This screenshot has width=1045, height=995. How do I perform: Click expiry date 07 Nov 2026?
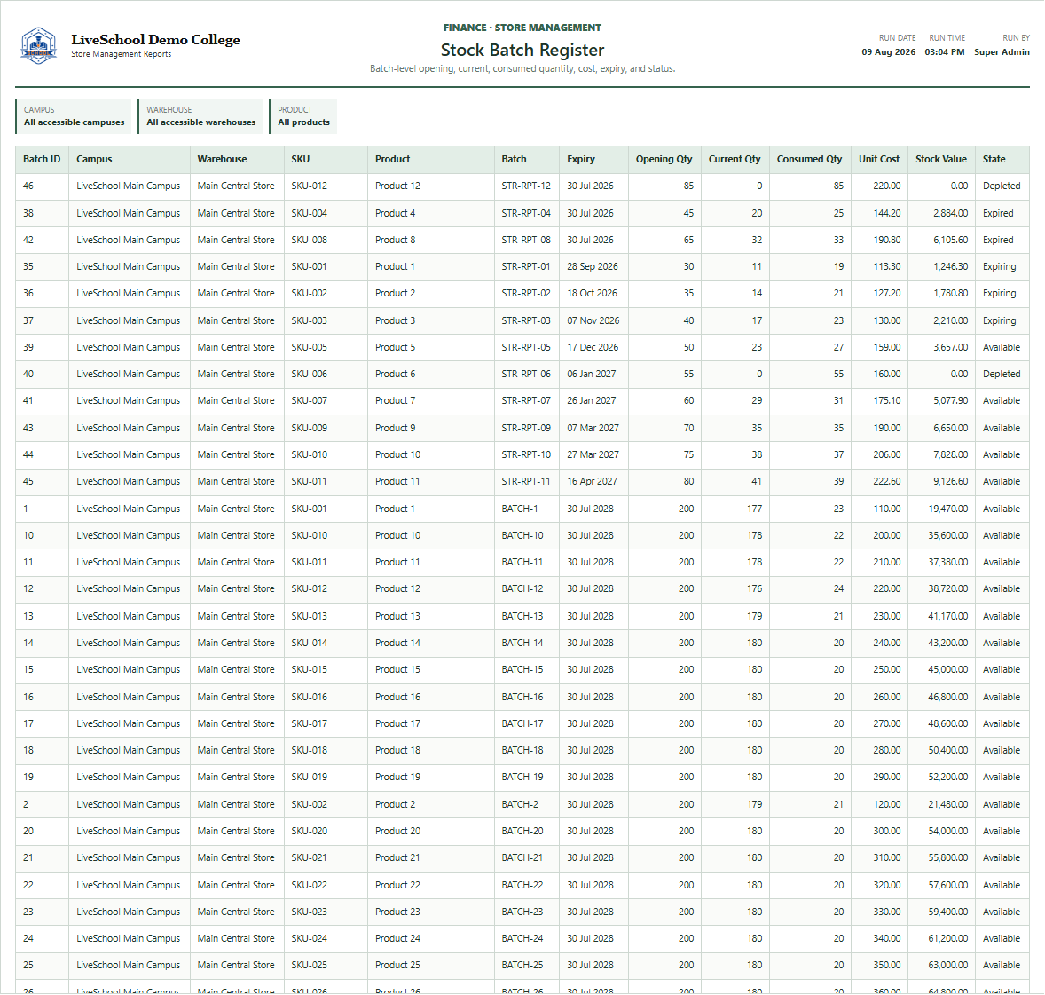[593, 320]
